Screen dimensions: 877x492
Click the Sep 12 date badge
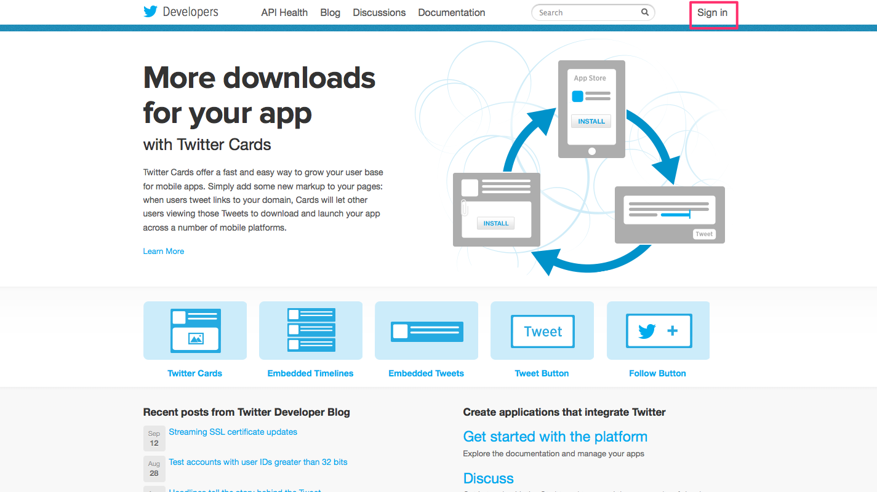tap(154, 438)
